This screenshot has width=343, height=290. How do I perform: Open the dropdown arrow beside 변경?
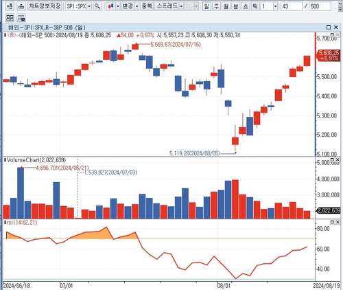[137, 6]
